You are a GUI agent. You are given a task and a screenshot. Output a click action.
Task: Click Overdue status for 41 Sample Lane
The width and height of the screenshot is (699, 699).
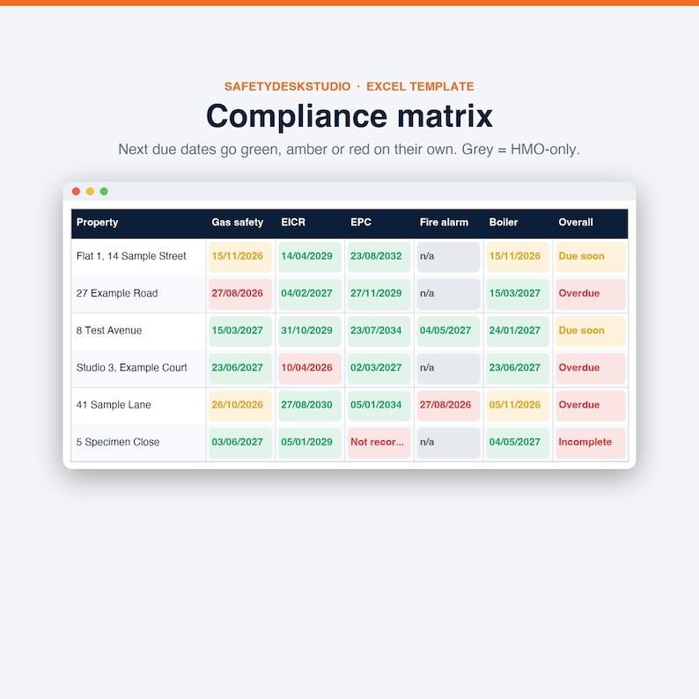591,406
